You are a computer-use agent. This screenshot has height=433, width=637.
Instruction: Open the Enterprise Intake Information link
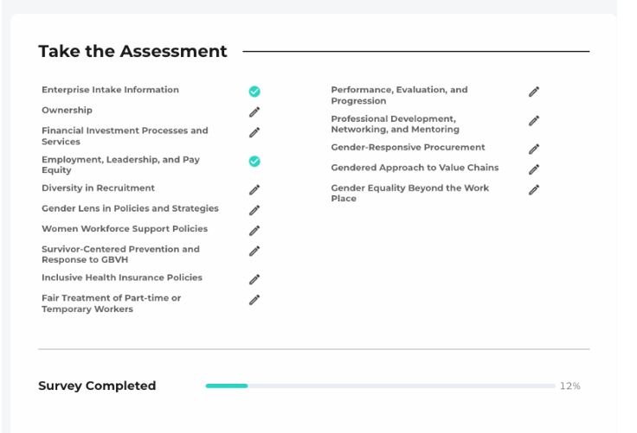pos(110,90)
